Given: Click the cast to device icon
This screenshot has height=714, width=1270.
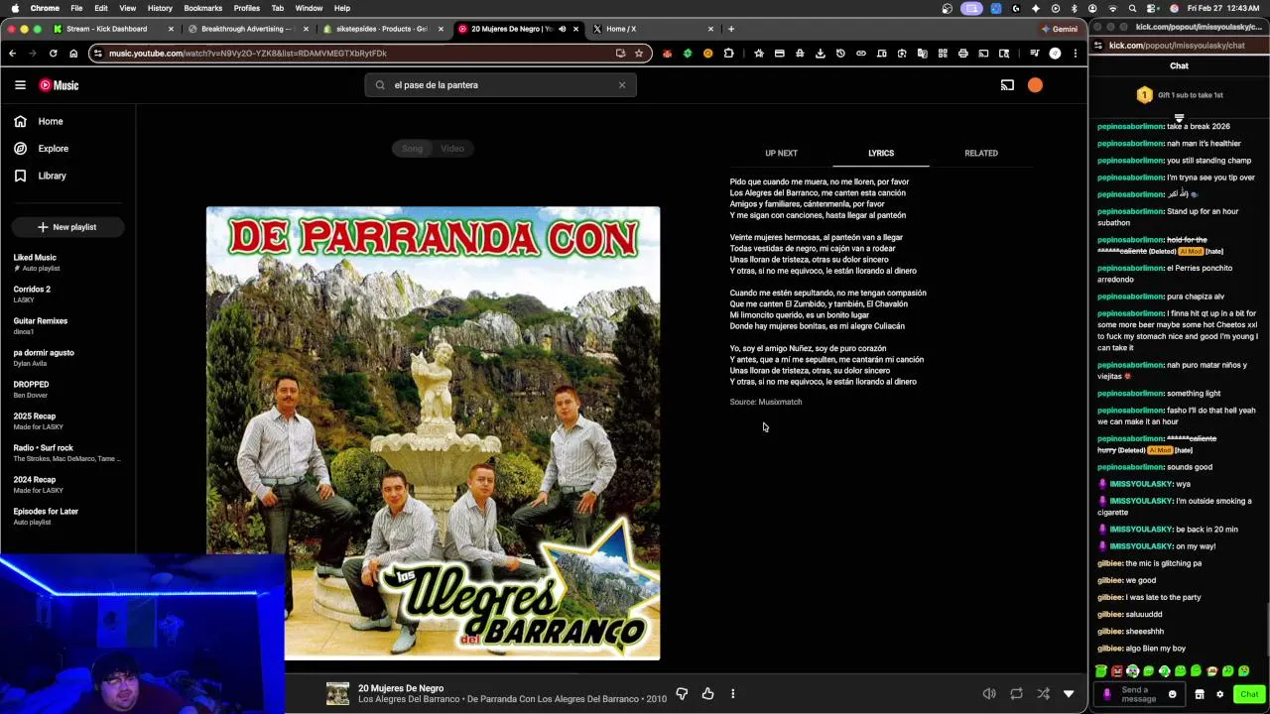Looking at the screenshot, I should click(1007, 85).
